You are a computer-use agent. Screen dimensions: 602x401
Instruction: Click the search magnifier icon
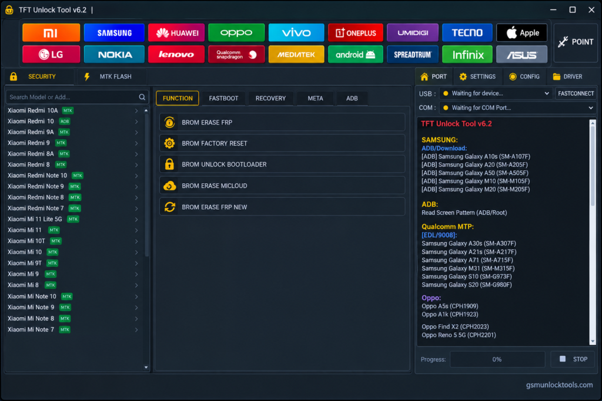click(142, 97)
